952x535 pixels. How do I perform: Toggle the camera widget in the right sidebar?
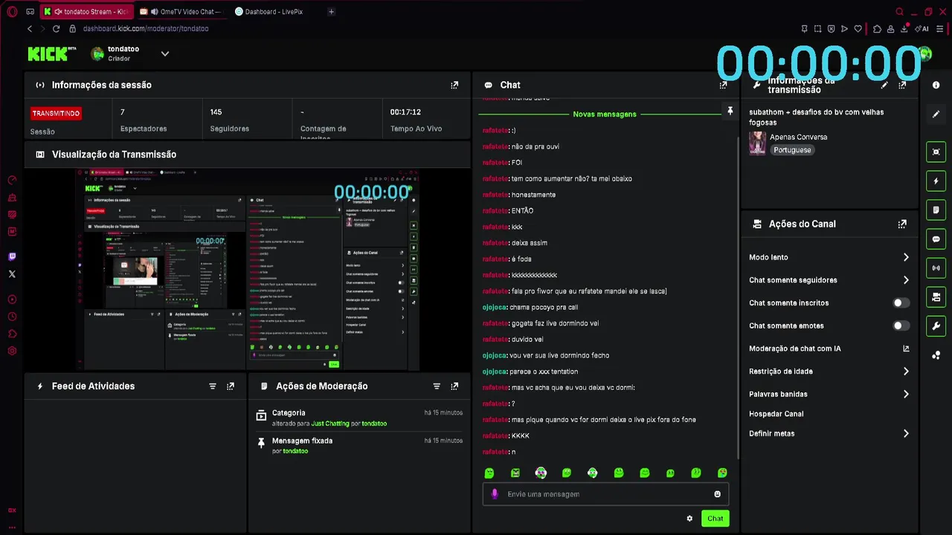tap(936, 297)
